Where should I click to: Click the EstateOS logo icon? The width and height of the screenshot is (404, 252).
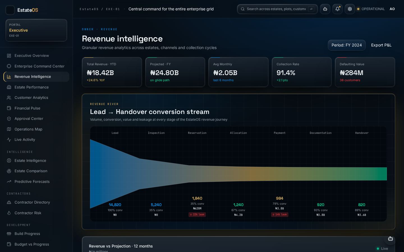point(10,10)
